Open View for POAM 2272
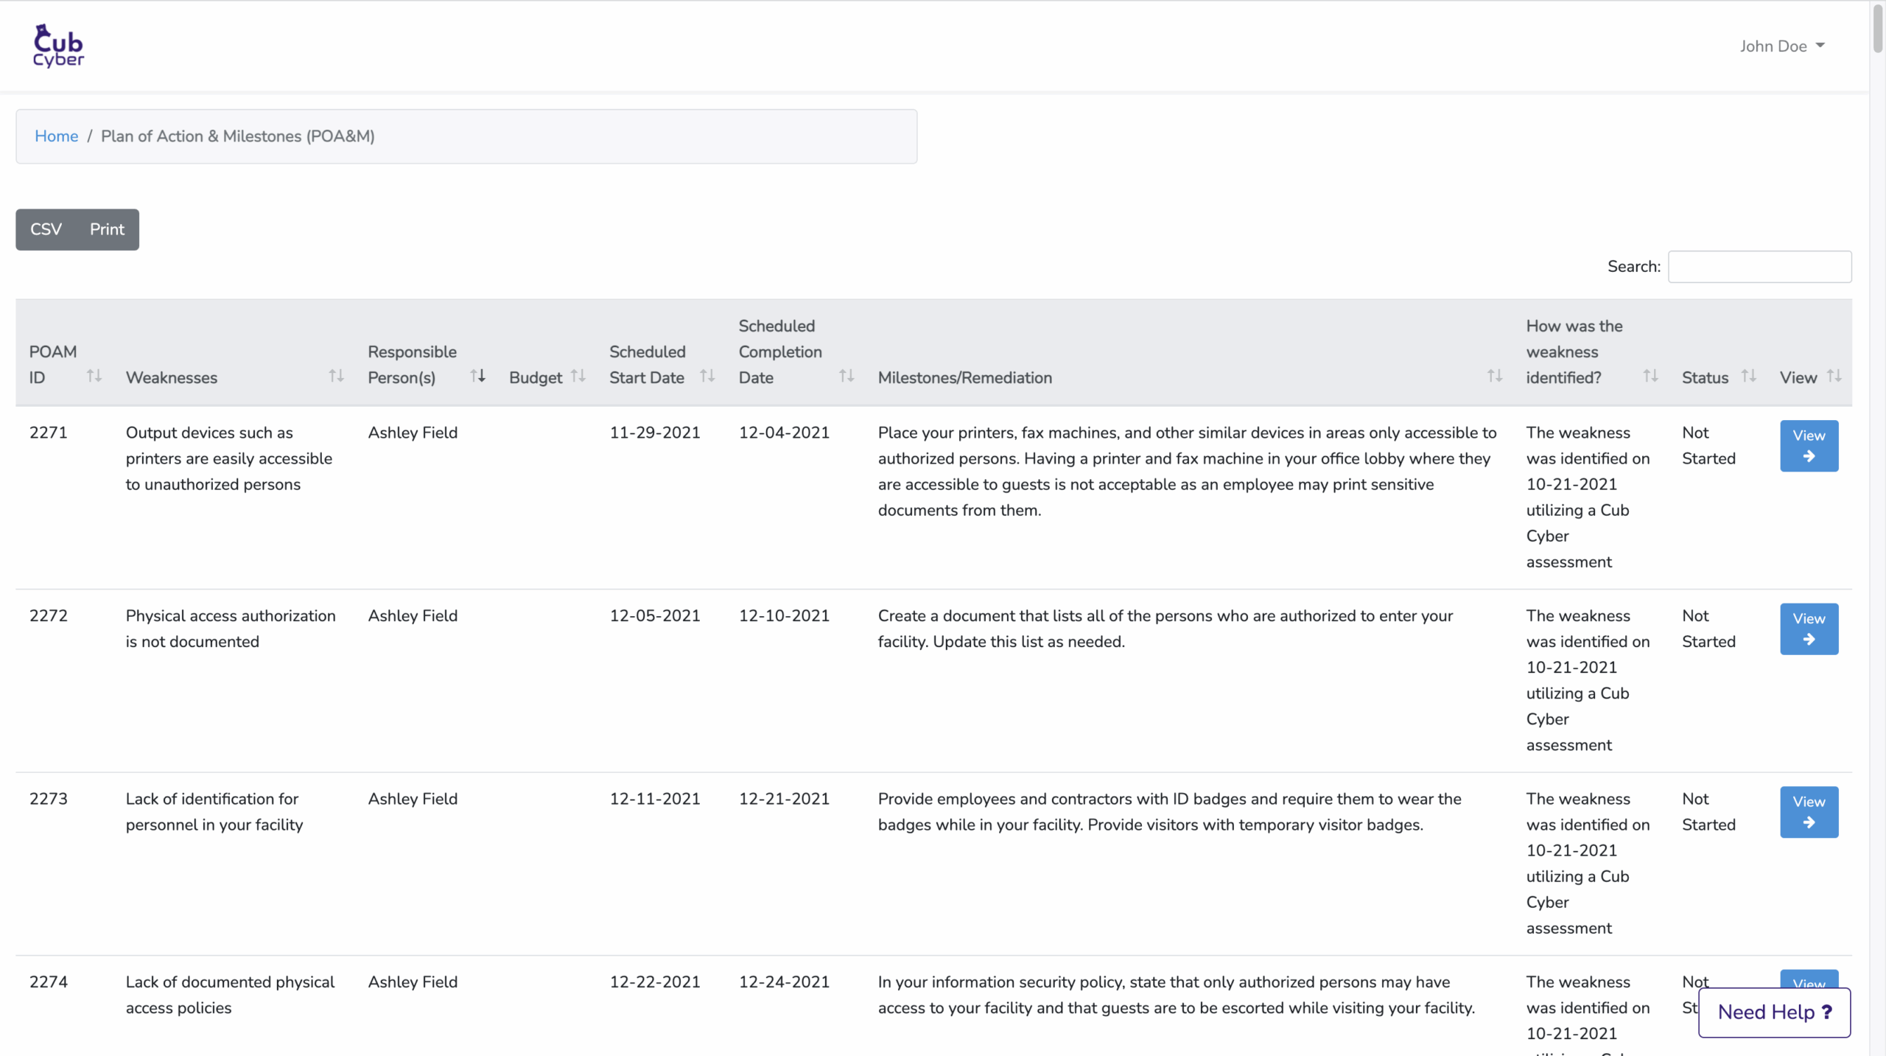 tap(1809, 629)
